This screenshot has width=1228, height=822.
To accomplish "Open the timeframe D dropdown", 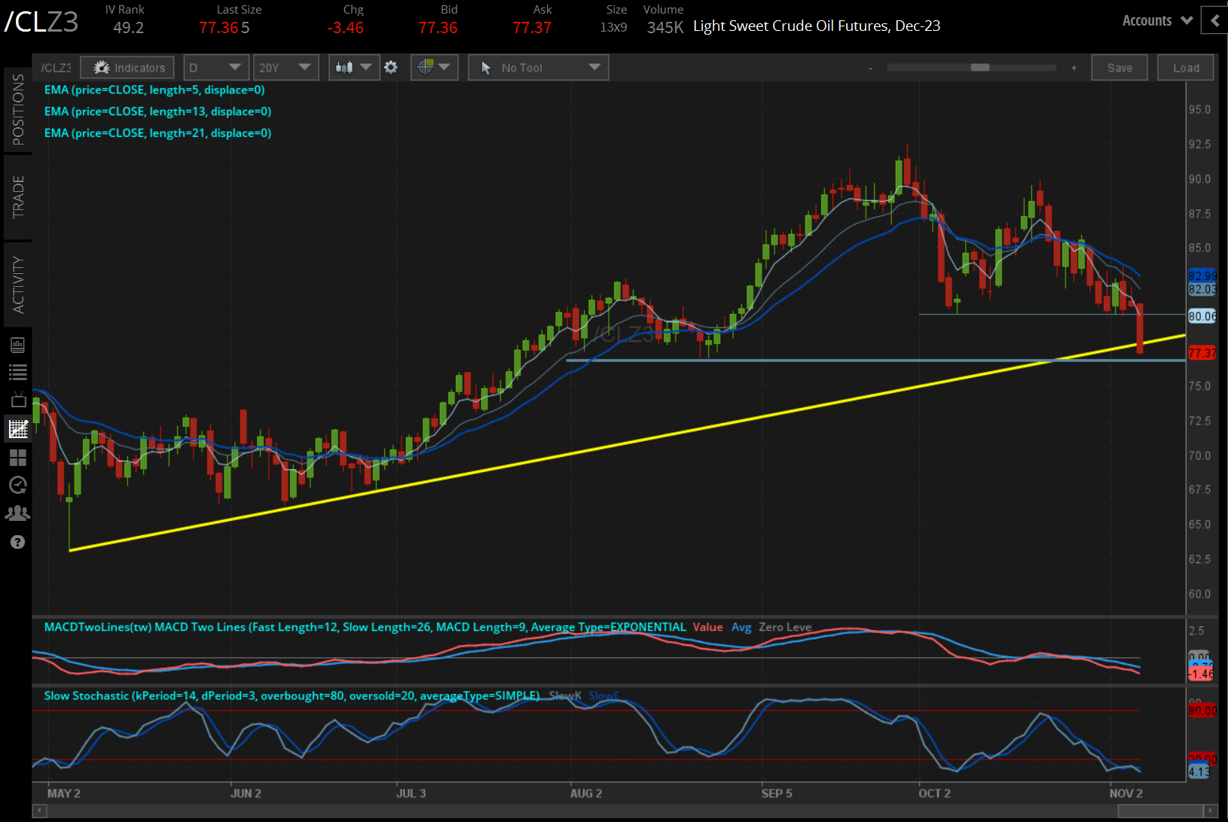I will [216, 67].
